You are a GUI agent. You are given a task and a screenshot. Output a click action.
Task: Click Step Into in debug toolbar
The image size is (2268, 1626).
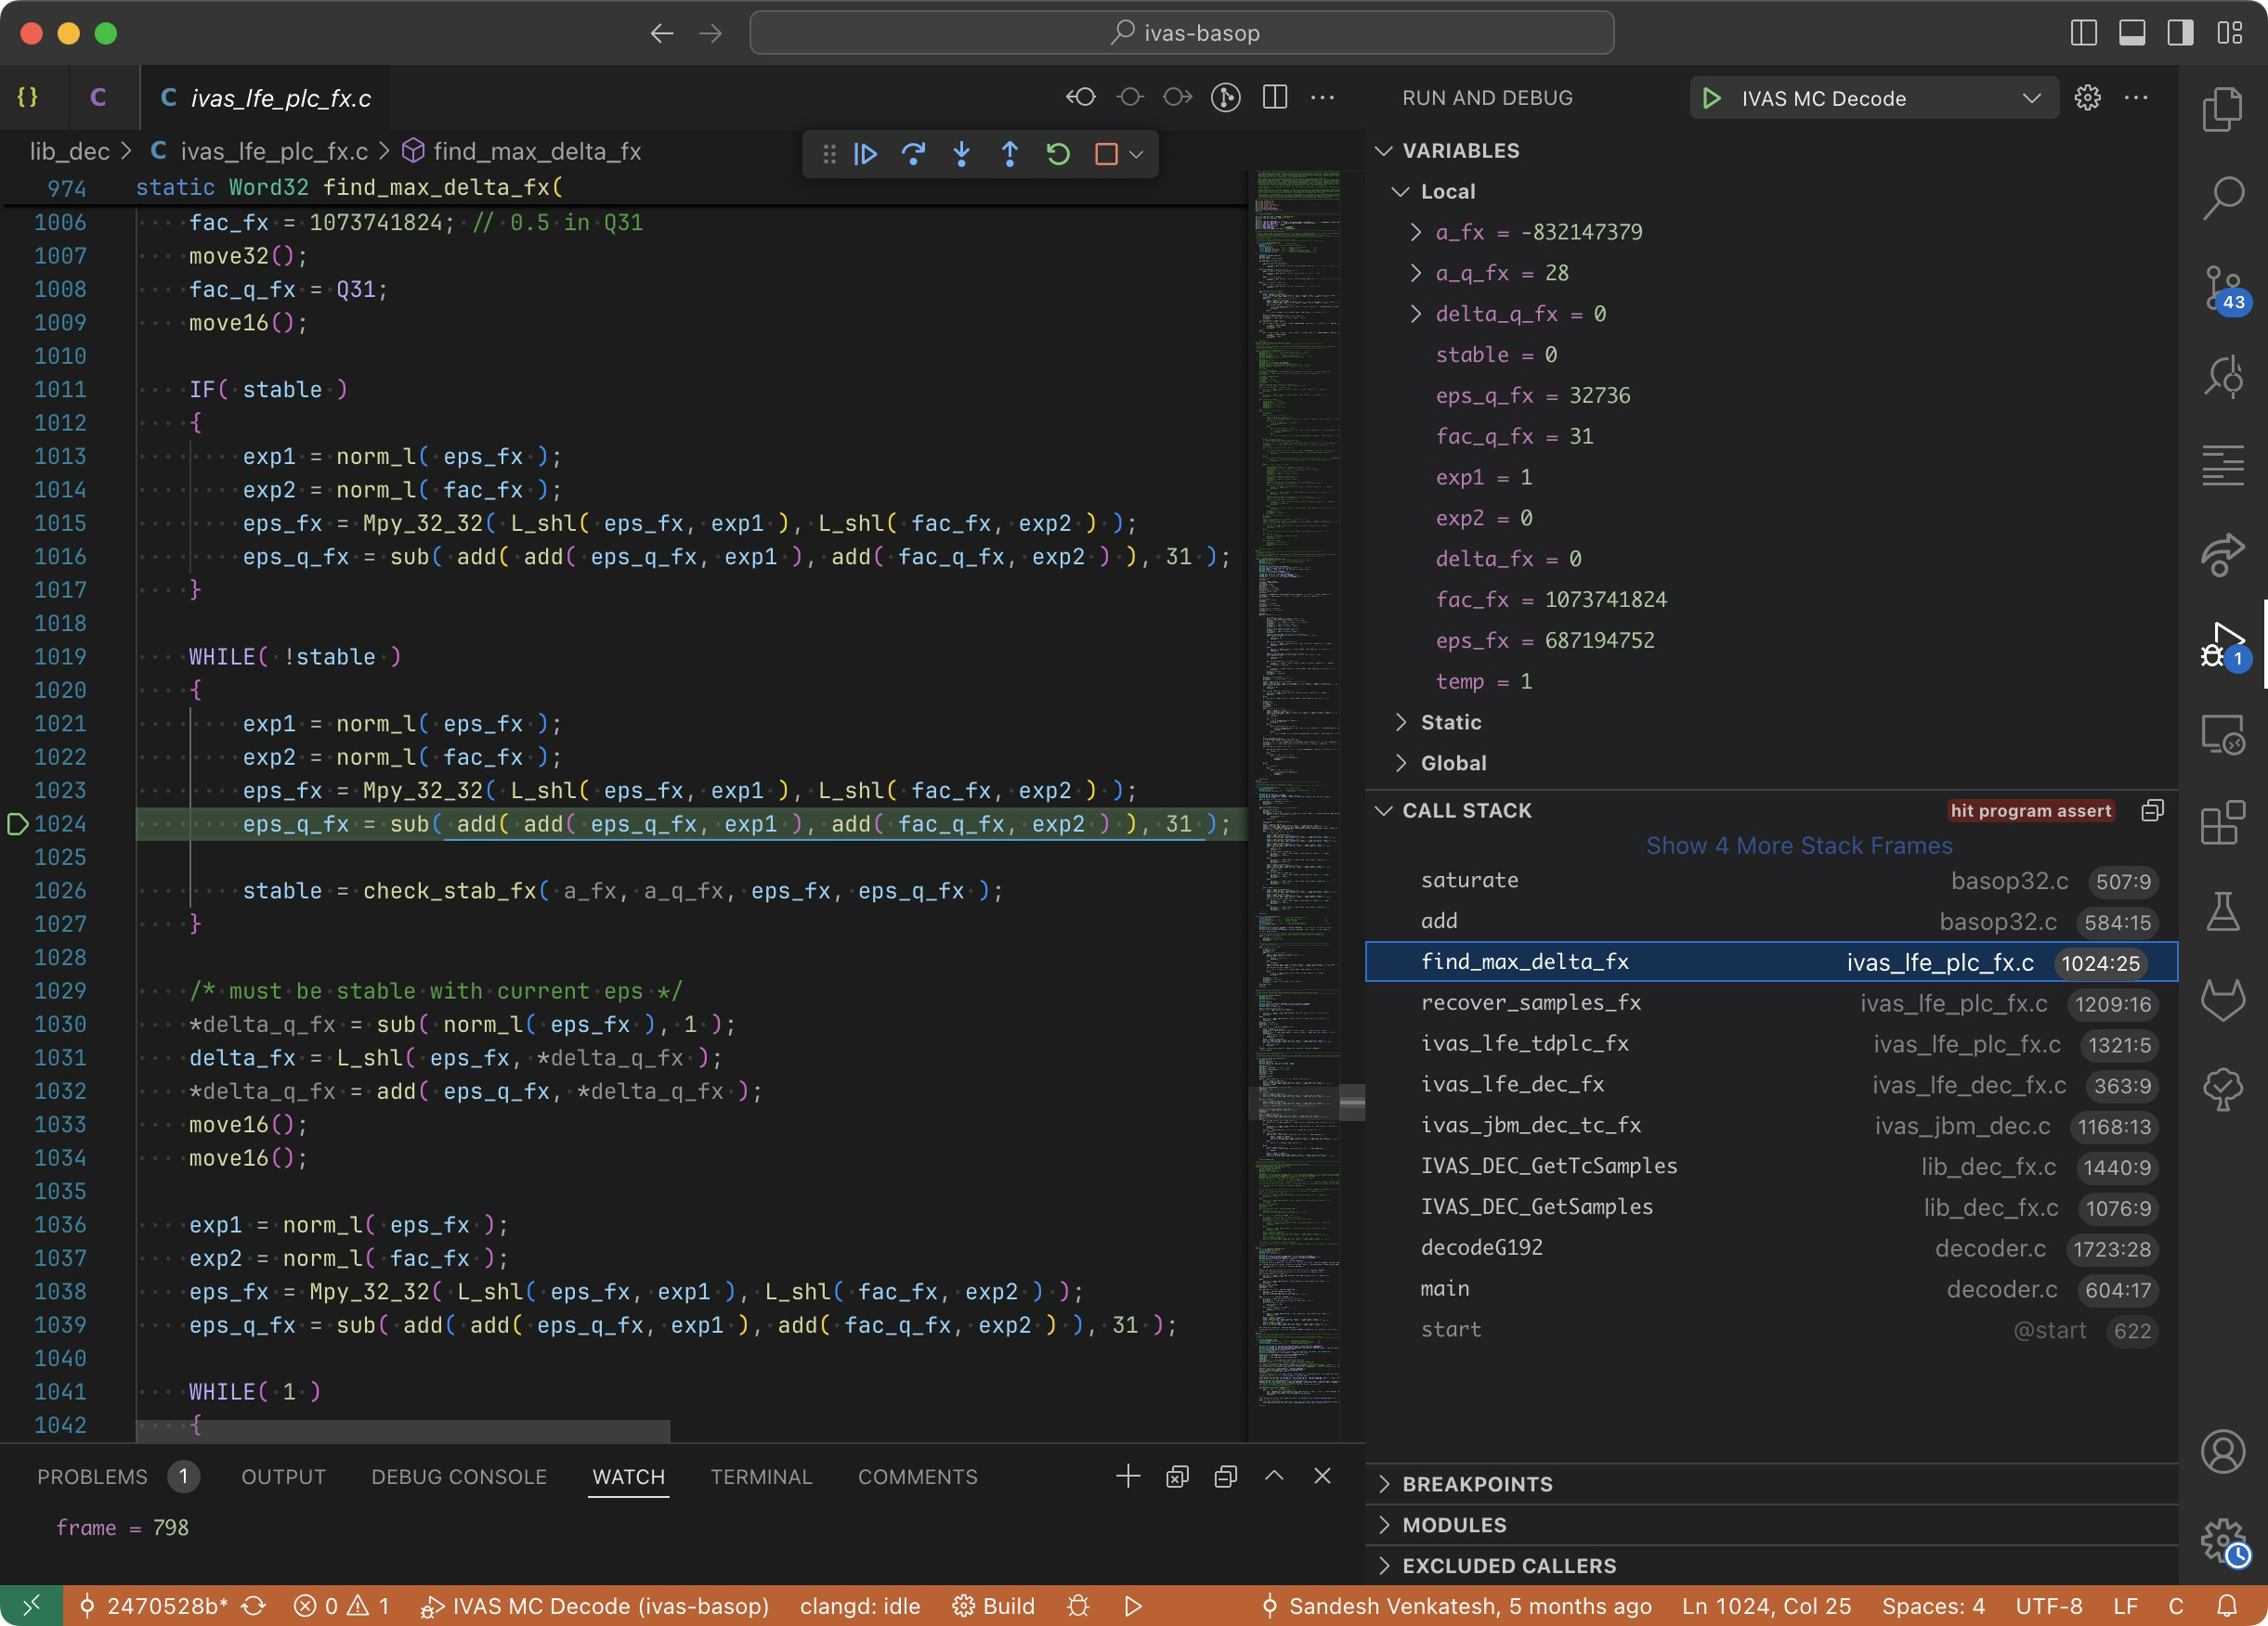pos(961,154)
